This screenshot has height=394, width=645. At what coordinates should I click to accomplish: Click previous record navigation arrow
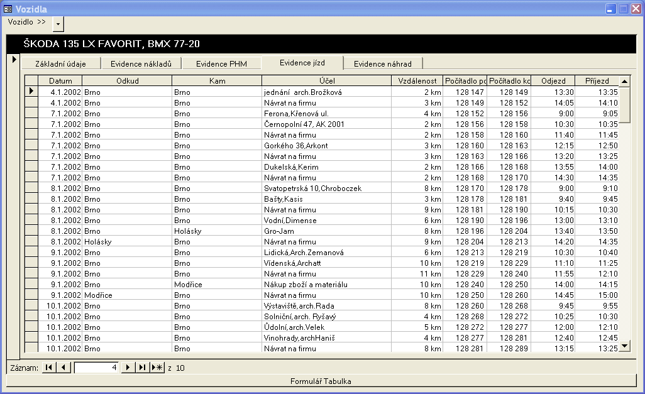coord(63,368)
